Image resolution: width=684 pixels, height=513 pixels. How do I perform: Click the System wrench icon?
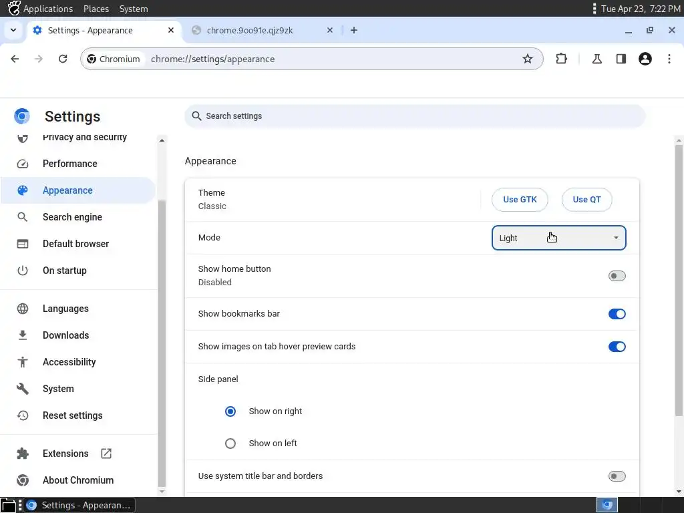point(23,389)
